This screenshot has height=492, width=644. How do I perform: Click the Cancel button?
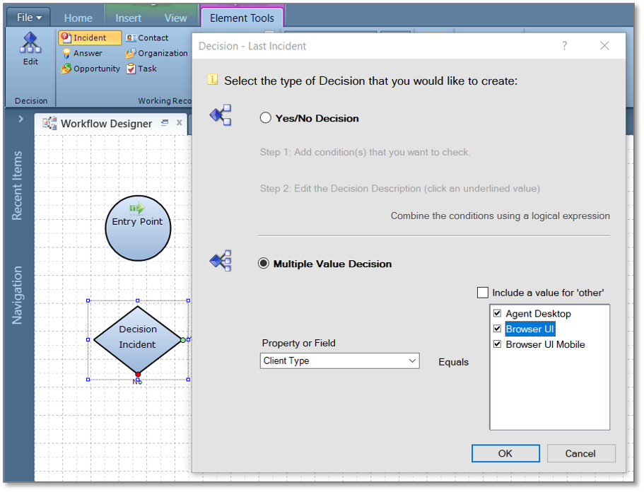point(580,453)
